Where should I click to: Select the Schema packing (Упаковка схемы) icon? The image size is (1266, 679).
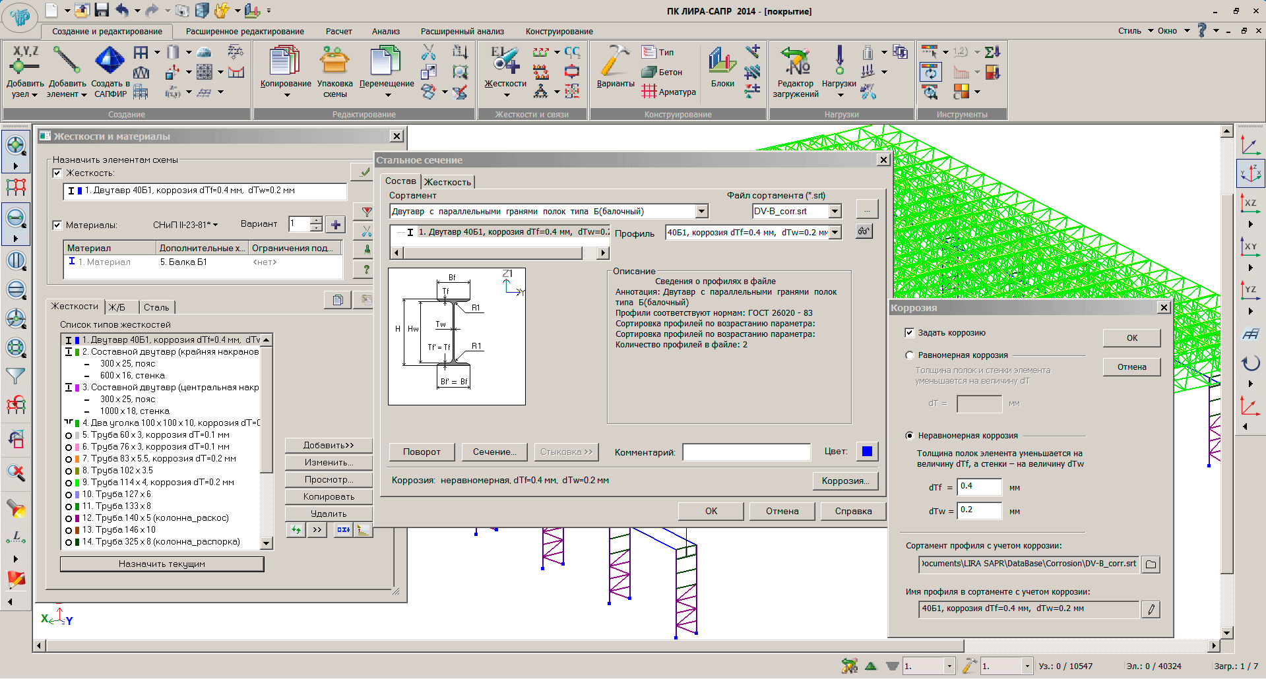334,61
